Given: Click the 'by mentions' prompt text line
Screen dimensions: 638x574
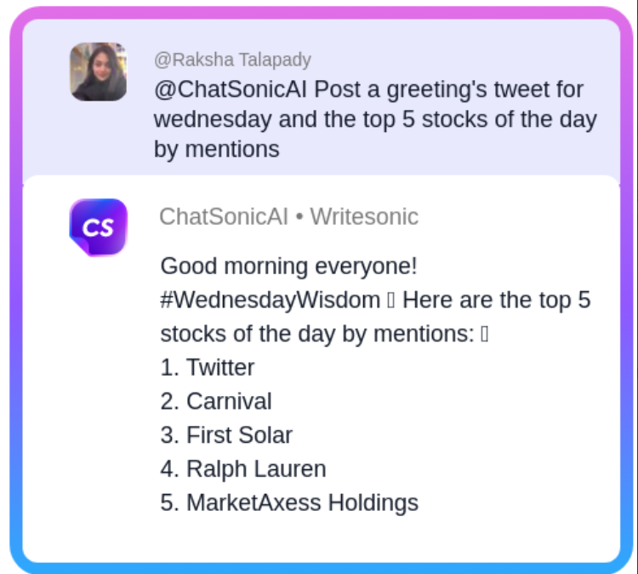Looking at the screenshot, I should click(216, 149).
